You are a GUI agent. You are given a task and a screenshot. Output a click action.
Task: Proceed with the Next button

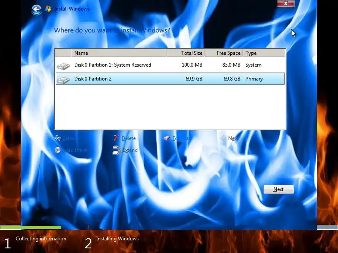278,189
